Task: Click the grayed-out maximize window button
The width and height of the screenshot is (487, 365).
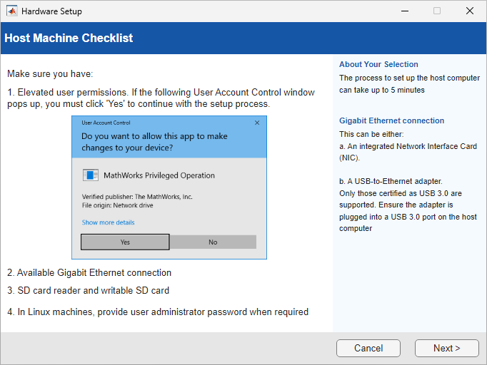Action: [x=436, y=11]
